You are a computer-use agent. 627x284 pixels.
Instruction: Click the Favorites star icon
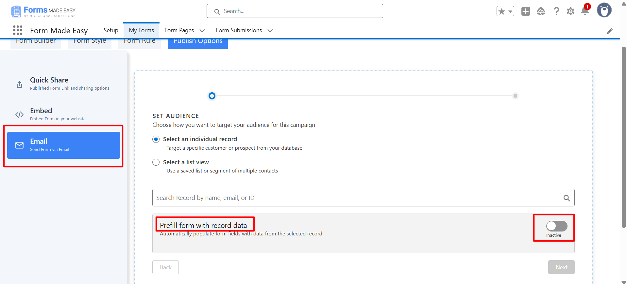pos(501,11)
